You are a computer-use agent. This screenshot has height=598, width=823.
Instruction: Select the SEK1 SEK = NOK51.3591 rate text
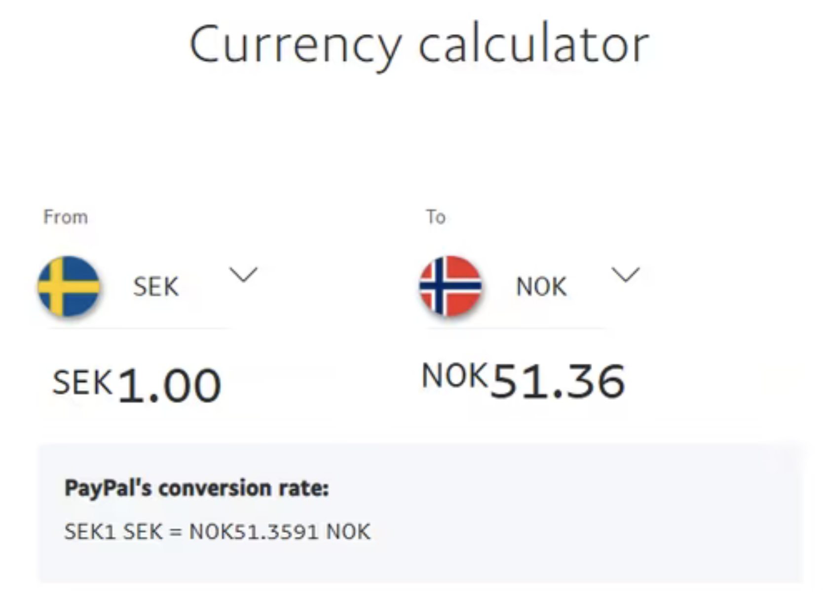(217, 532)
